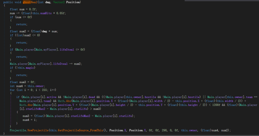Screen dimensions: 259x136
Task: Click the NewProjectile method call
Action: [x=38, y=130]
